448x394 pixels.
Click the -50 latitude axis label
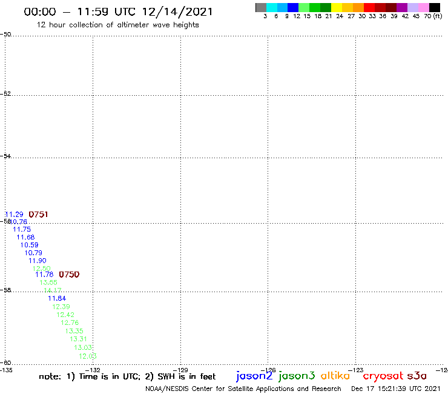point(5,35)
